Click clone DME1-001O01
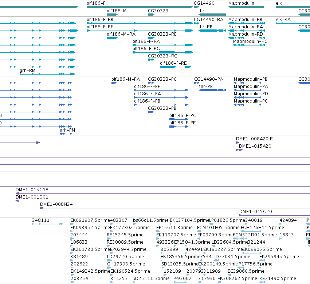The width and height of the screenshot is (310, 284). coord(32,197)
